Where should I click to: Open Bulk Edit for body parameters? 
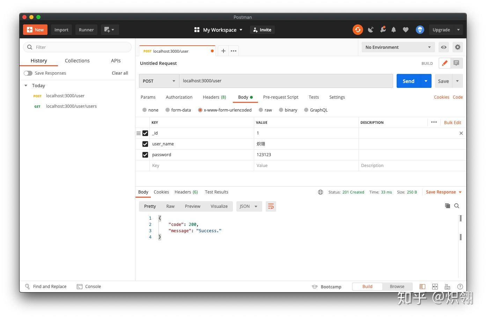click(452, 122)
